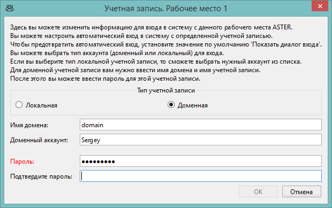Click the description line mentioning ASTER
The image size is (332, 208).
[x=151, y=27]
